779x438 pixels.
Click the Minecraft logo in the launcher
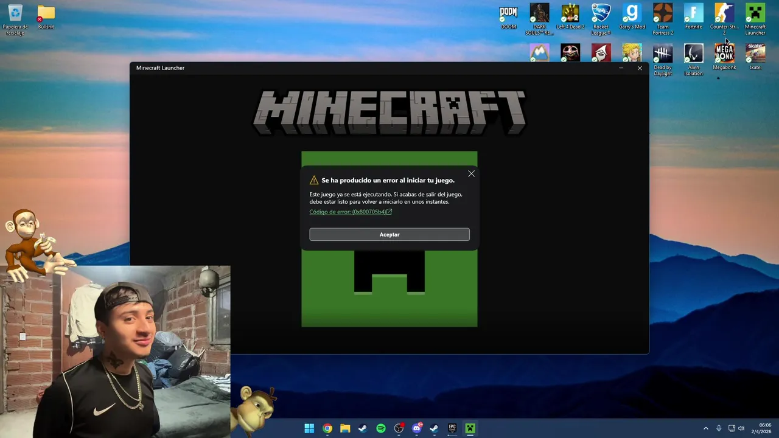pyautogui.click(x=389, y=112)
